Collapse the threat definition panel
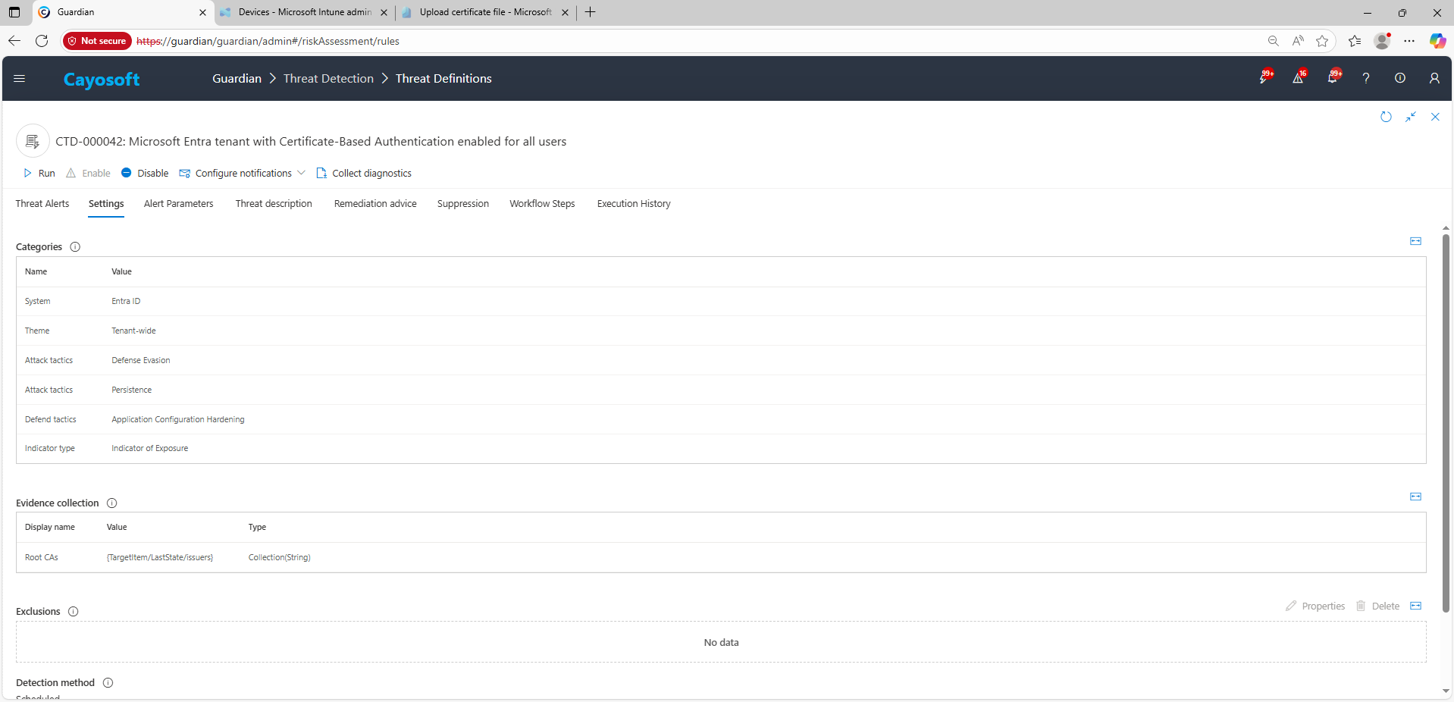The width and height of the screenshot is (1454, 702). [x=1410, y=117]
